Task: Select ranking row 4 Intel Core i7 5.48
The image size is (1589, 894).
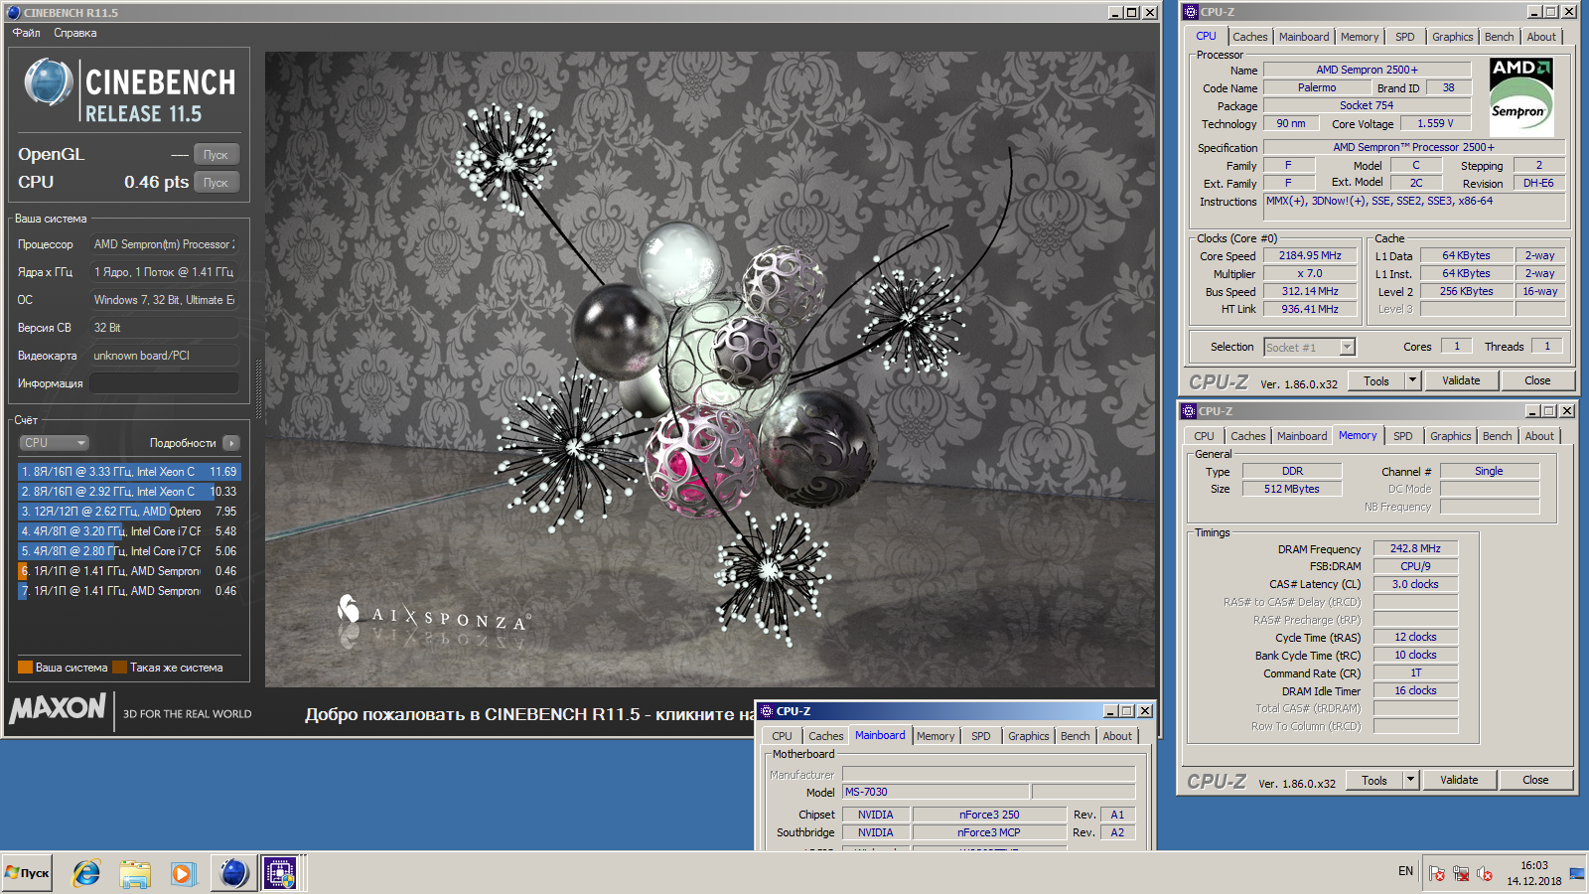Action: (129, 531)
